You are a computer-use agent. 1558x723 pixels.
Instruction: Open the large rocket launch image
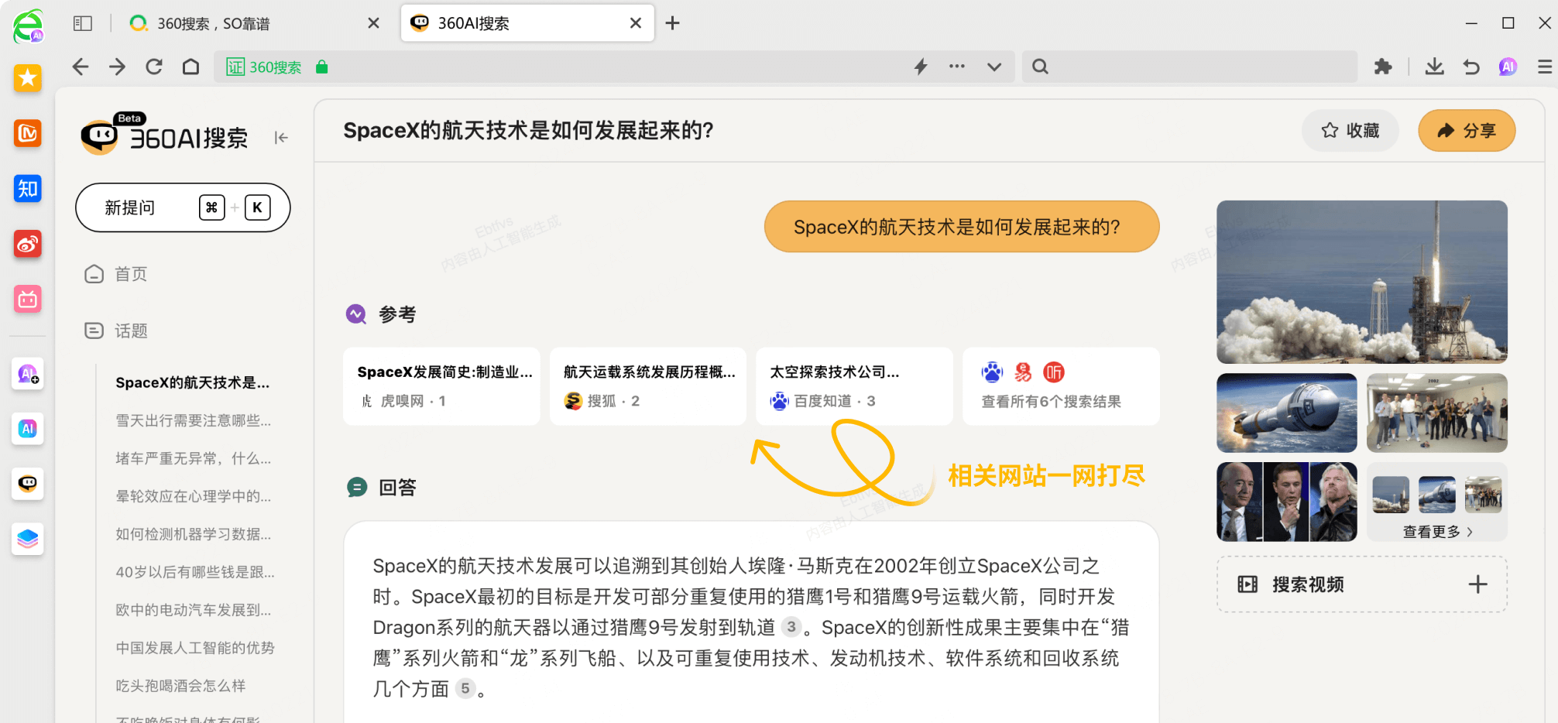pyautogui.click(x=1362, y=282)
